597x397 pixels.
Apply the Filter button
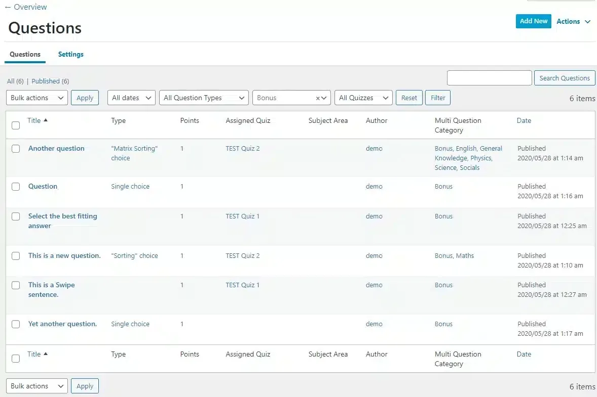pos(437,98)
